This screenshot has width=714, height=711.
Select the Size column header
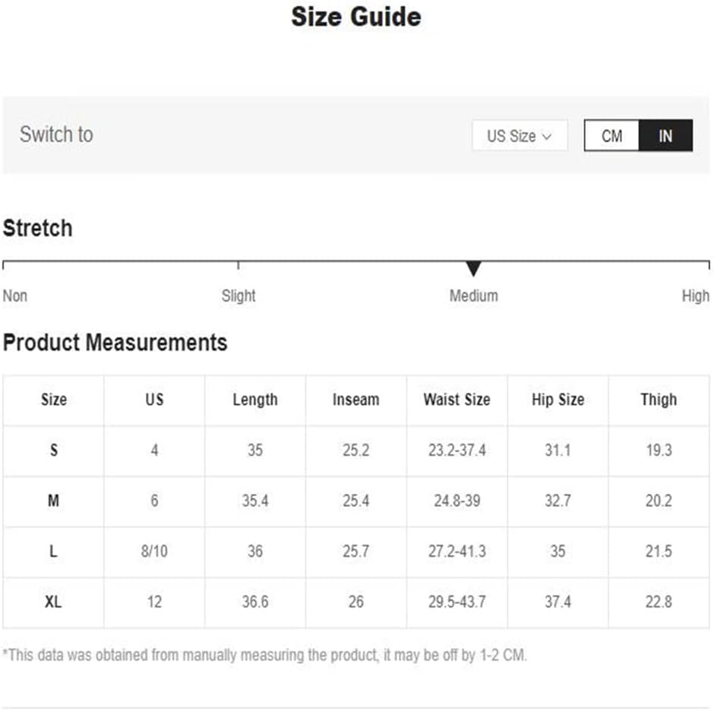tap(54, 400)
